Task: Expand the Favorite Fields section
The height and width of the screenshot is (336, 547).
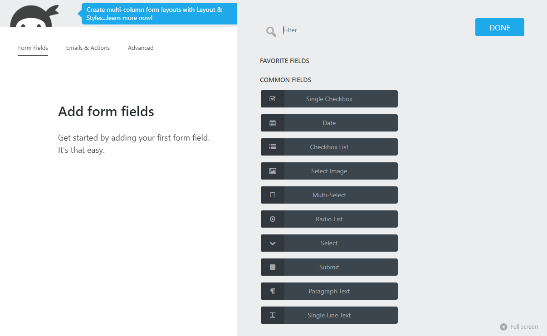Action: [x=284, y=60]
